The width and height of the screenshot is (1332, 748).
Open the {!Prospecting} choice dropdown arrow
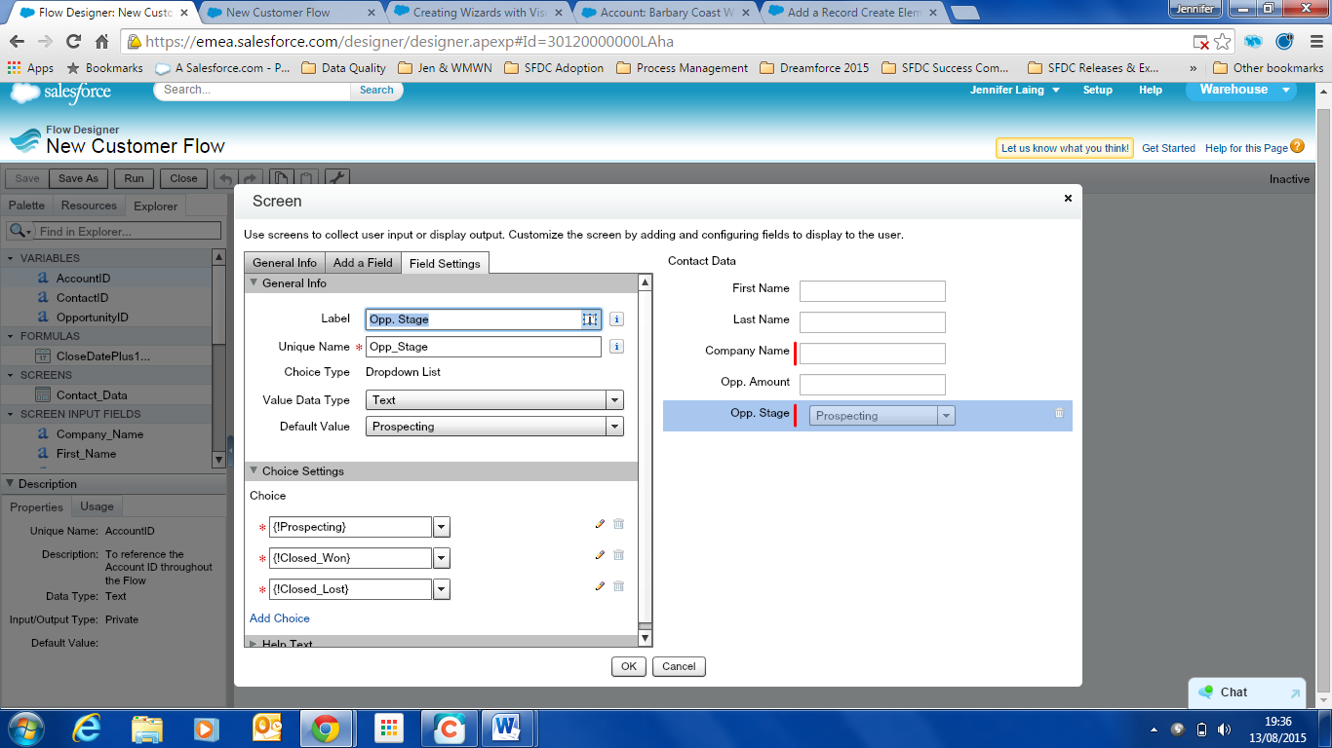(x=441, y=527)
